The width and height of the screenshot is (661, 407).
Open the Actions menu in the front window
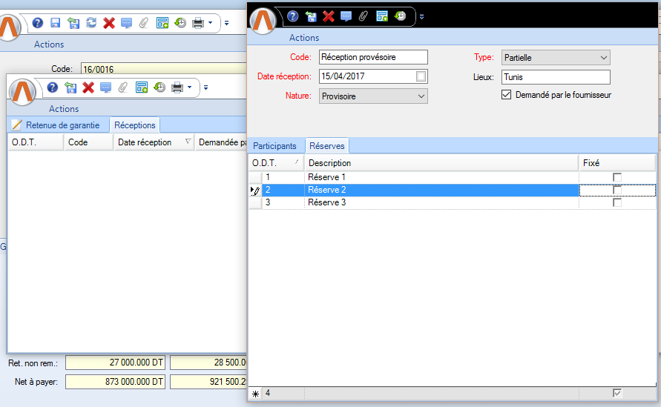[304, 38]
